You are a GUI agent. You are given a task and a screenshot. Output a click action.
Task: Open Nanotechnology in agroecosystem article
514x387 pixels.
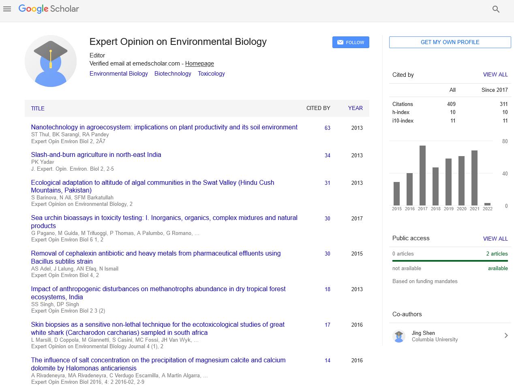click(x=164, y=127)
